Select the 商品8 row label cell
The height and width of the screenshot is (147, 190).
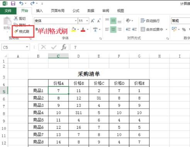[x=38, y=142]
